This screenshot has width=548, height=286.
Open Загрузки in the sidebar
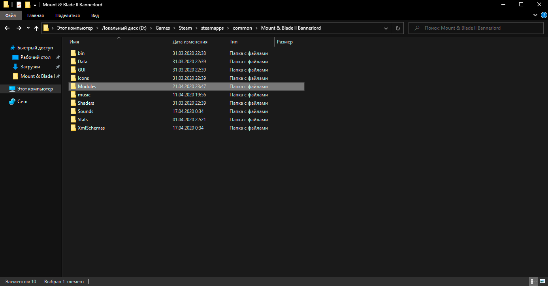tap(30, 67)
